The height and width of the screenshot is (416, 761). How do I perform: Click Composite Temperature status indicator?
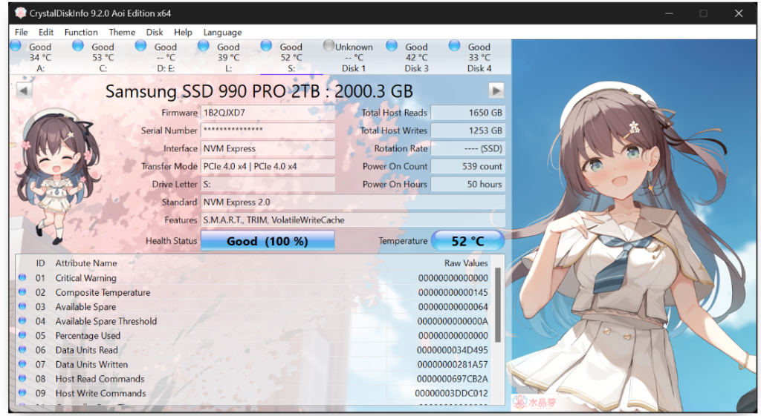click(x=22, y=292)
